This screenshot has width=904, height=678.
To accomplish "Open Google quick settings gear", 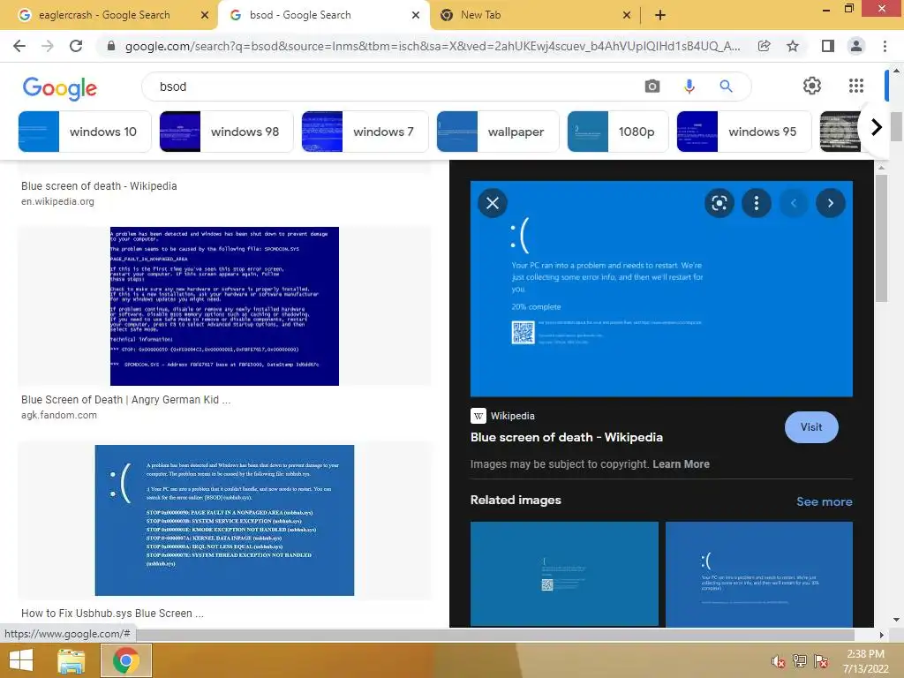I will click(x=812, y=86).
